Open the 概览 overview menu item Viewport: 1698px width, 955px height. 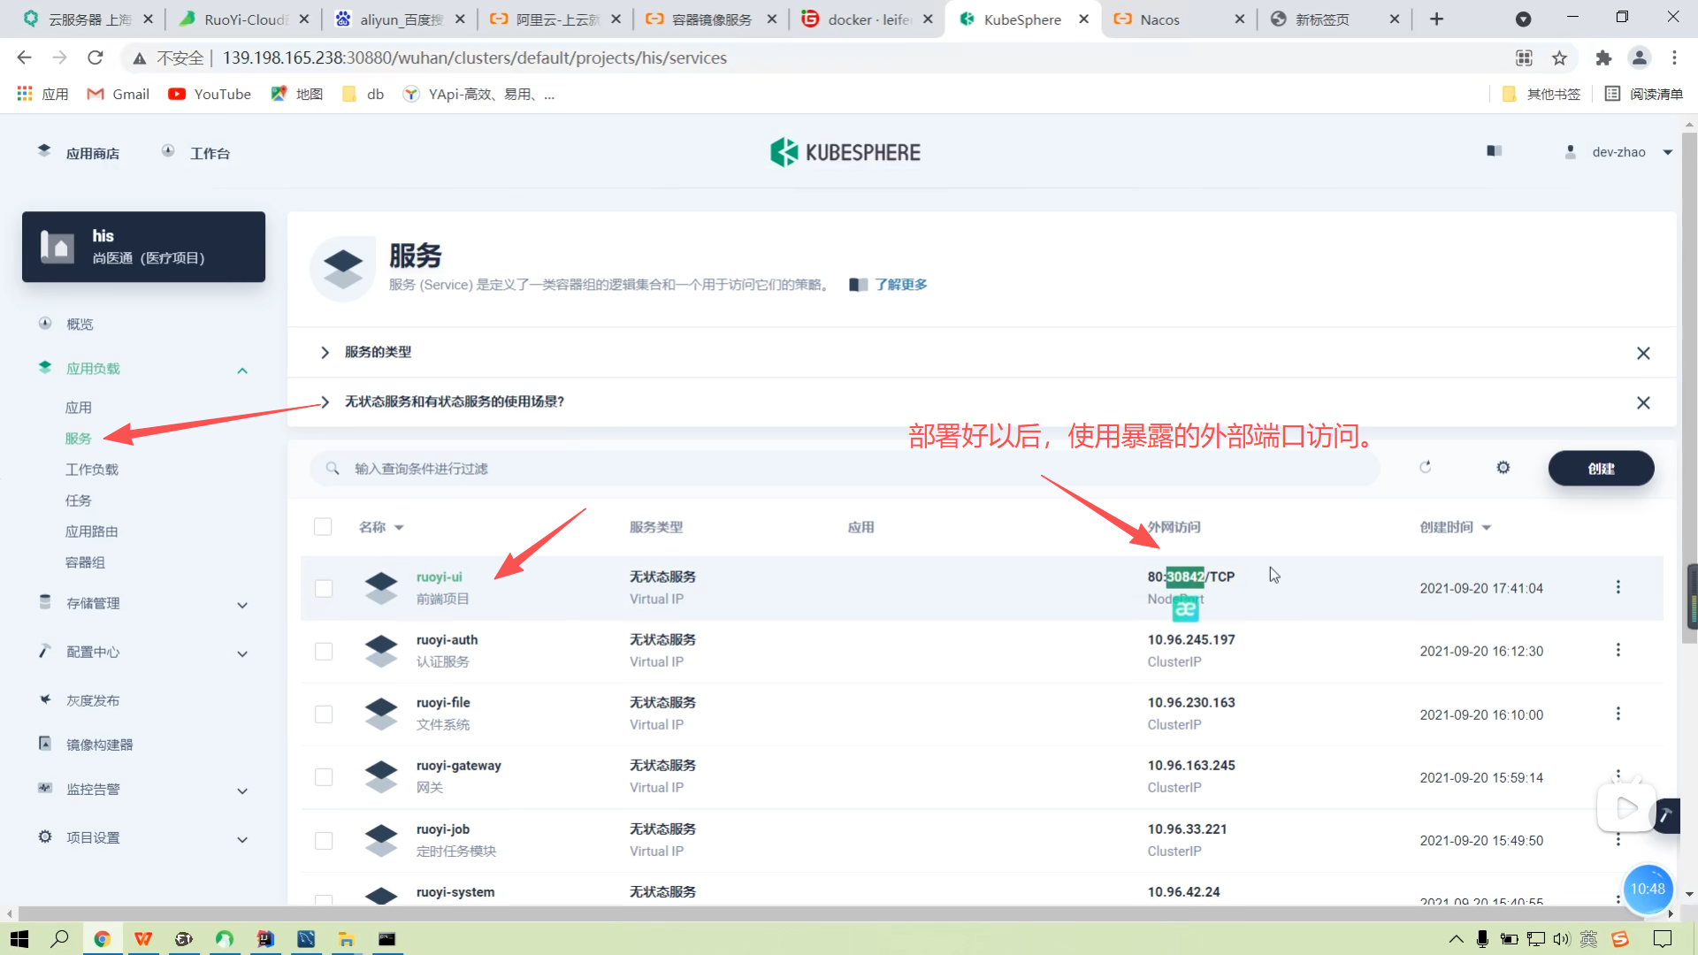(x=80, y=325)
